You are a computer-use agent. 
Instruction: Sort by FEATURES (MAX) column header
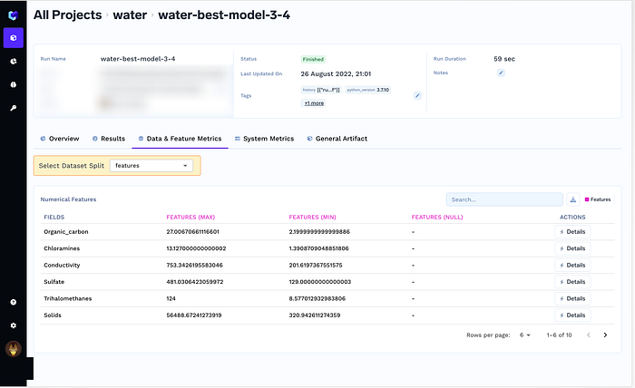190,218
